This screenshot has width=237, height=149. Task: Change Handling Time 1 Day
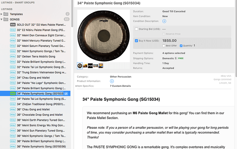point(166,63)
